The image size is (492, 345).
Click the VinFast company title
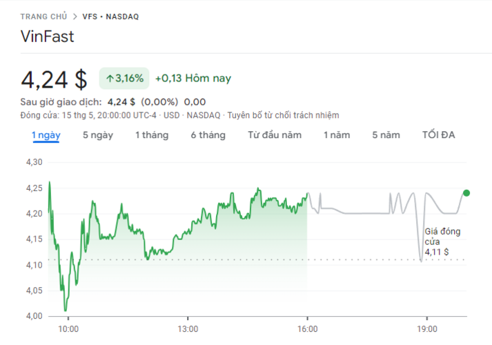48,37
